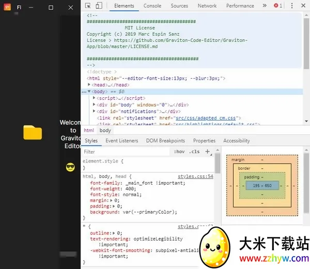The image size is (310, 269).
Task: Expand the div id="notifications" node
Action: click(94, 111)
